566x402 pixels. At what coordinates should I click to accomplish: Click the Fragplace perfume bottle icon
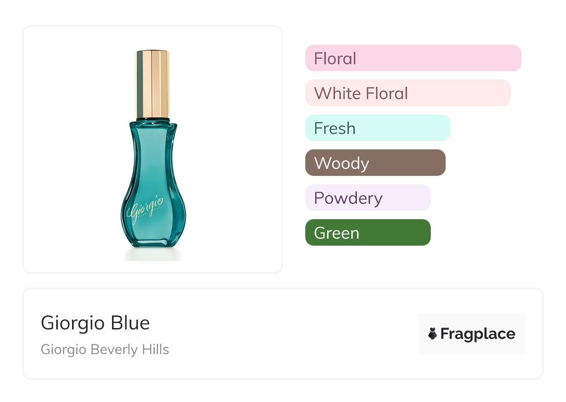433,334
